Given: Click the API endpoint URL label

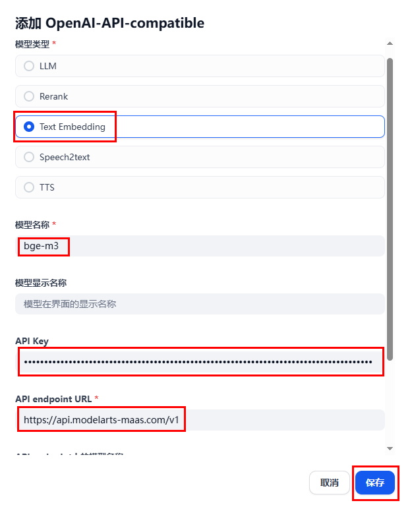Looking at the screenshot, I should pyautogui.click(x=53, y=399).
